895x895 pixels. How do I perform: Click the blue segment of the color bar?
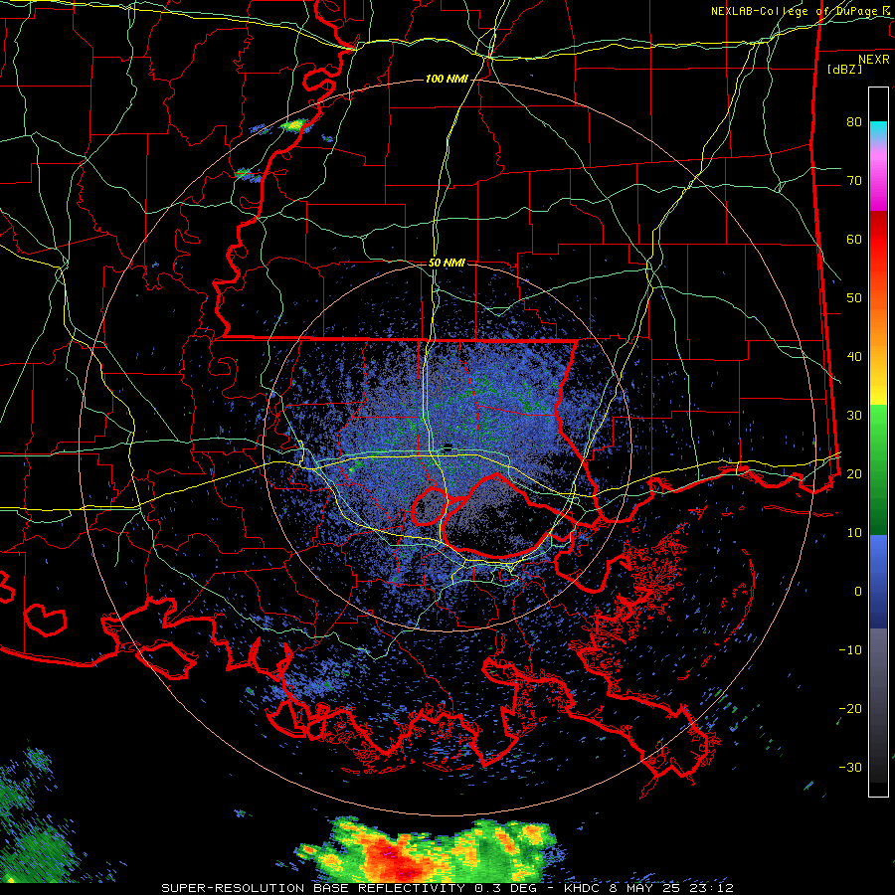[x=878, y=581]
